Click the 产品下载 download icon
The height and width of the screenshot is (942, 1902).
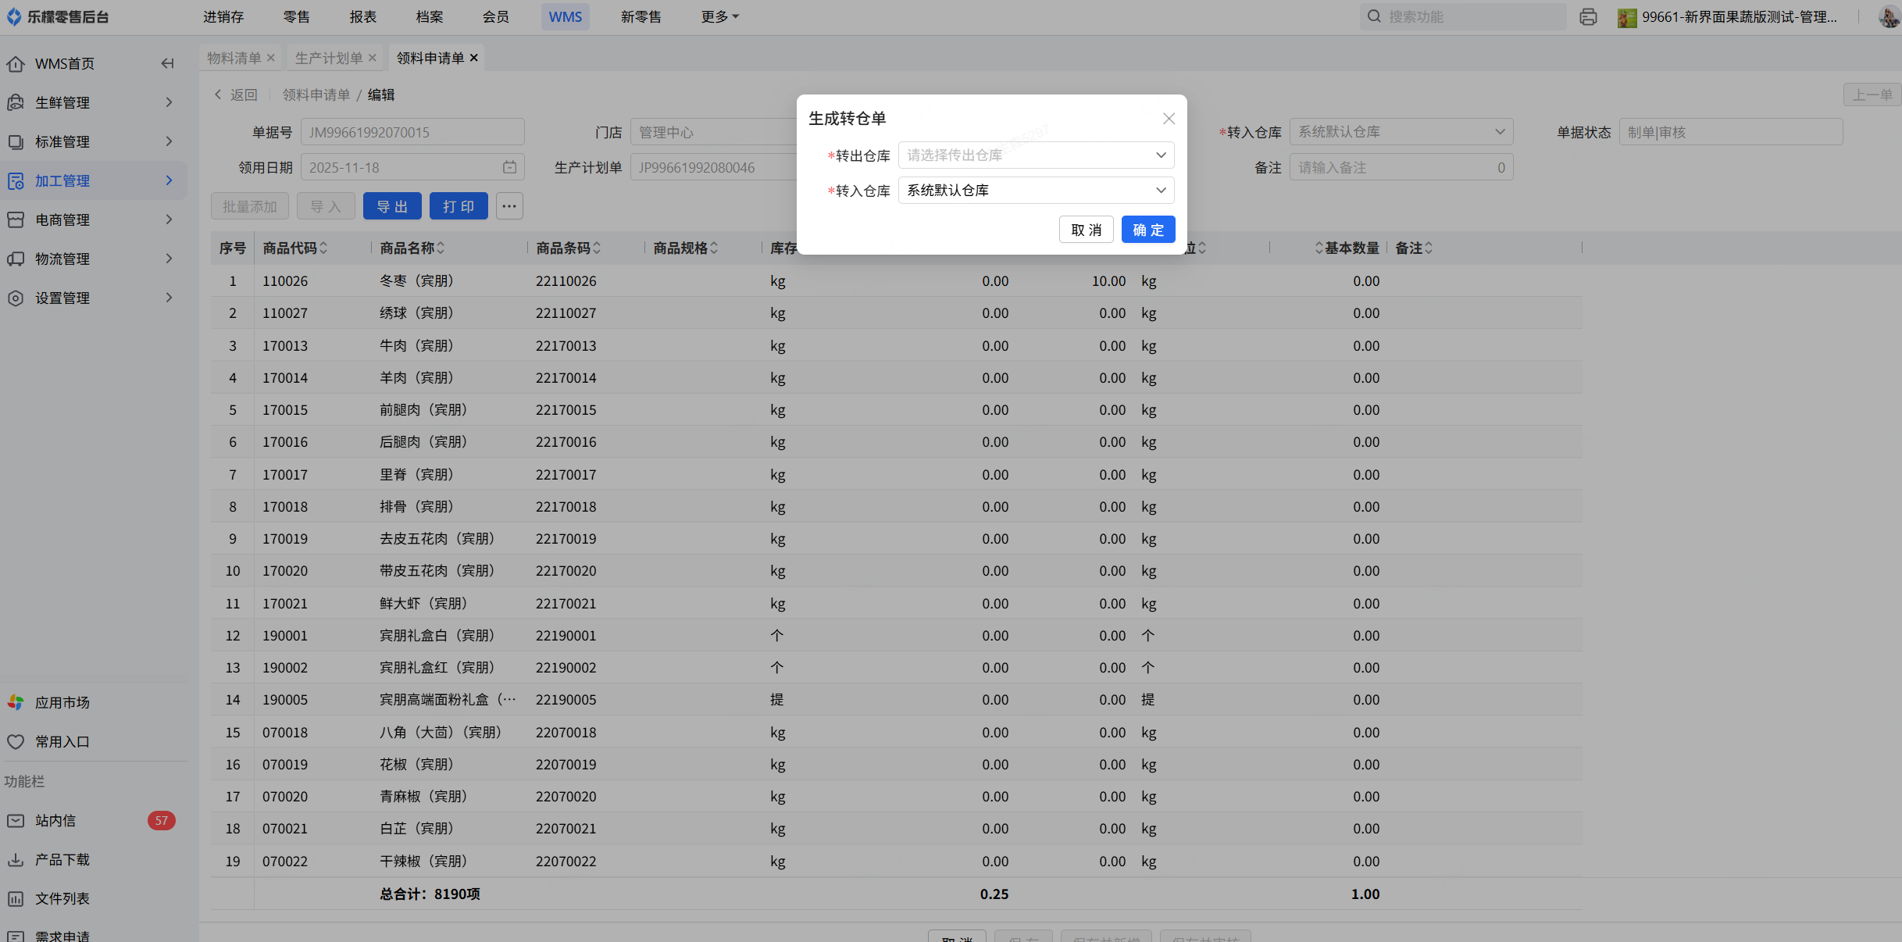16,859
